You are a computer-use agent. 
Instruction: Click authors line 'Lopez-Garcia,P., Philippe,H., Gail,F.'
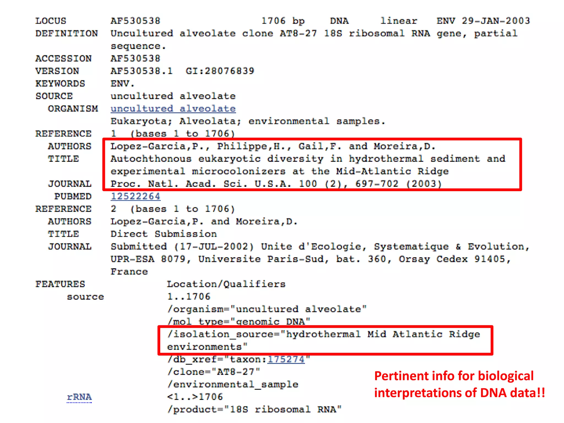(x=226, y=146)
